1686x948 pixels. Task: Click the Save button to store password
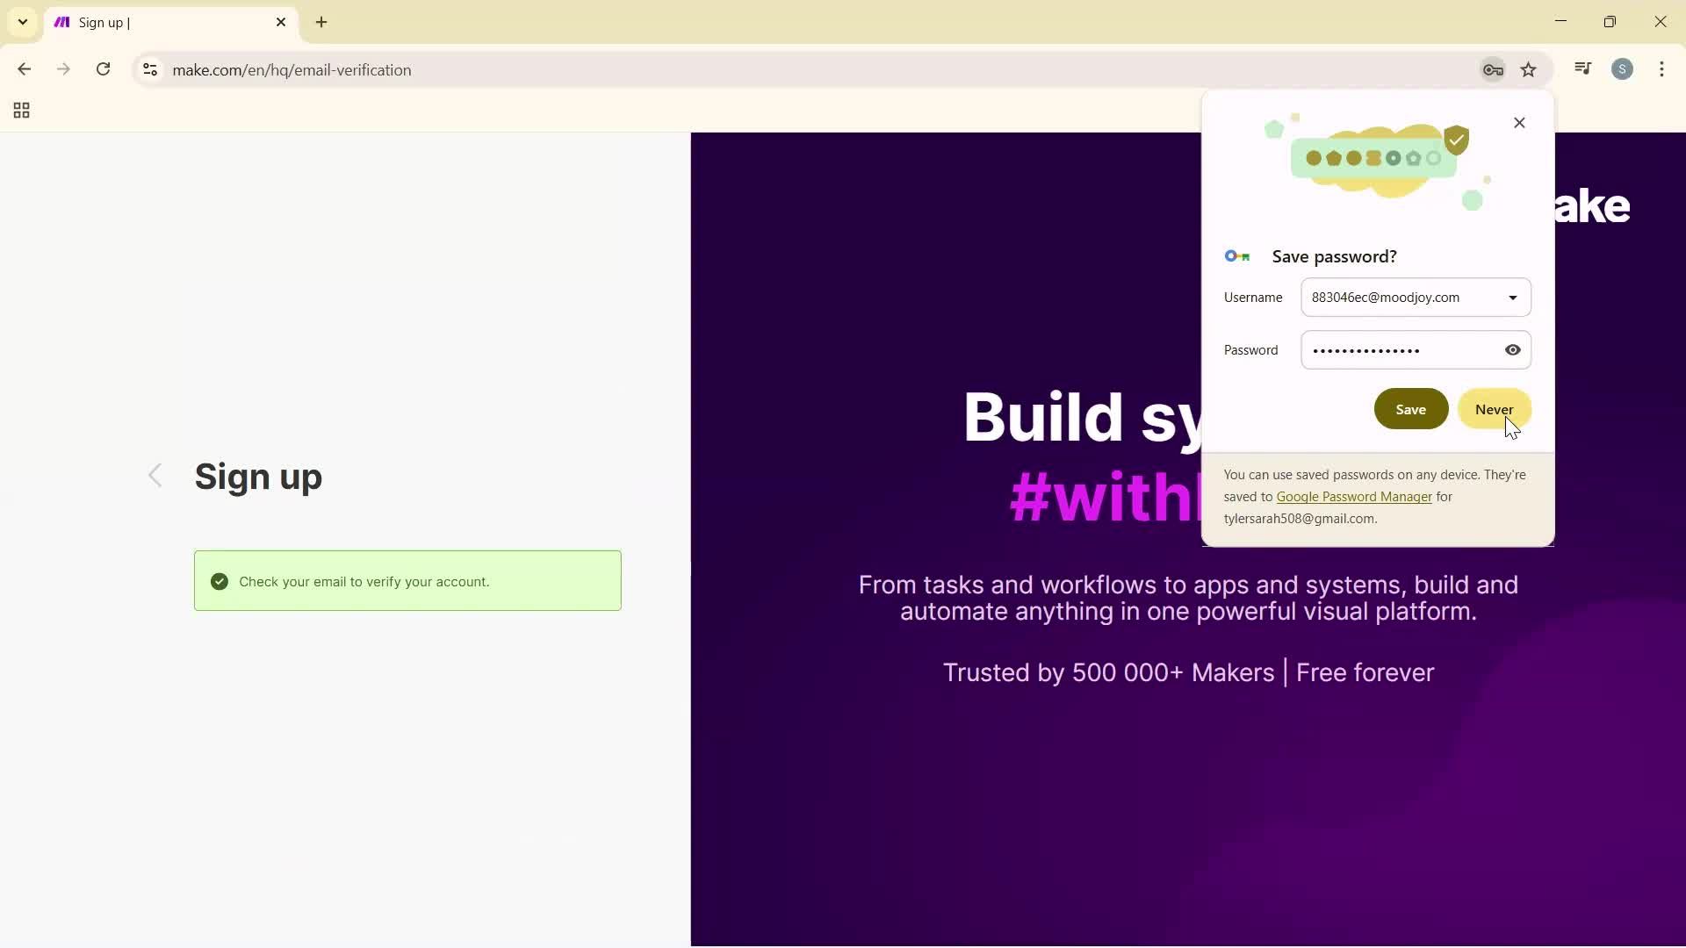tap(1410, 409)
